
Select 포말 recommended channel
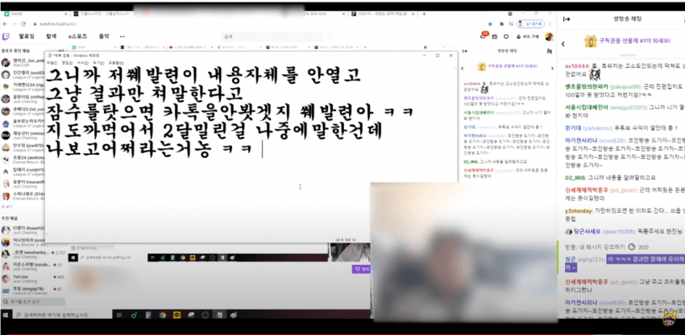click(x=33, y=291)
